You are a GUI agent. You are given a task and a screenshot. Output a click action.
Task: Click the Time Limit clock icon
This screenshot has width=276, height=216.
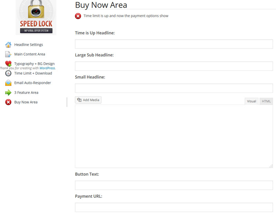8,73
